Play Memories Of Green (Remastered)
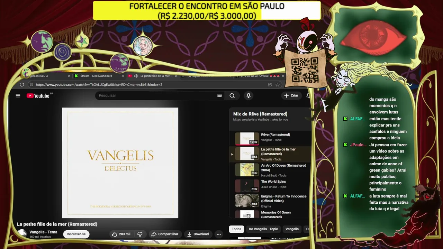 (x=270, y=214)
